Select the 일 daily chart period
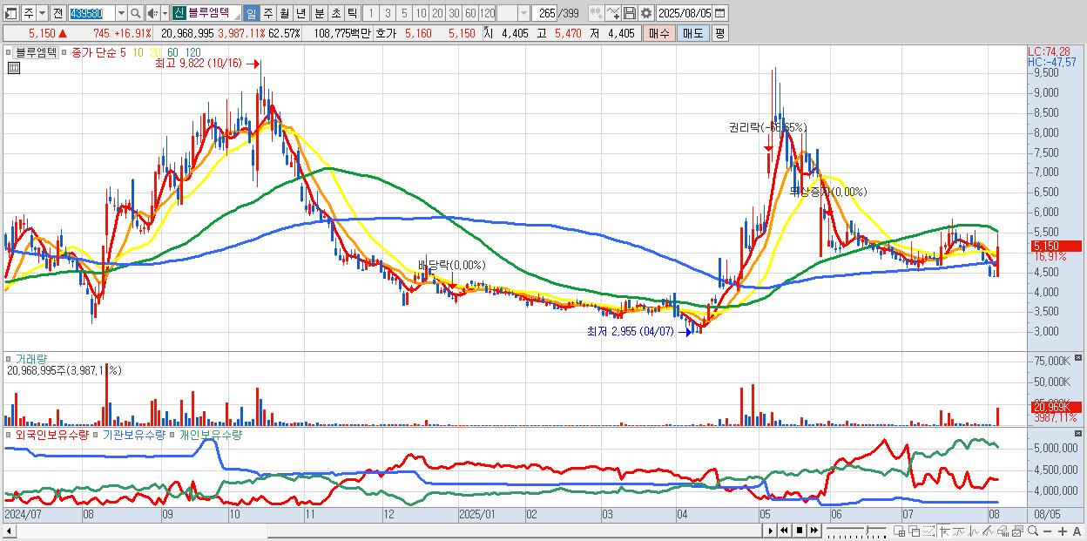Image resolution: width=1087 pixels, height=541 pixels. (x=251, y=13)
